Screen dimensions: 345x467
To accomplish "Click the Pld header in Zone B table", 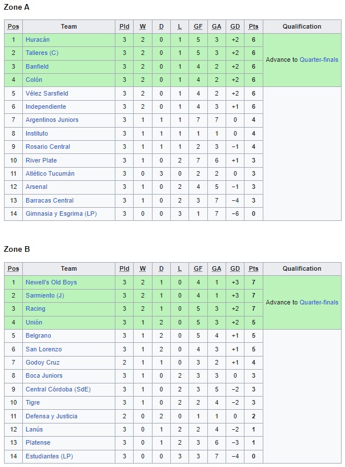I will (x=124, y=268).
